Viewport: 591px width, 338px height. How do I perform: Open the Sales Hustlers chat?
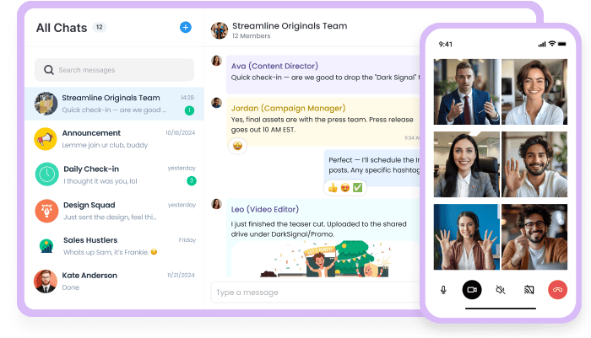(114, 246)
